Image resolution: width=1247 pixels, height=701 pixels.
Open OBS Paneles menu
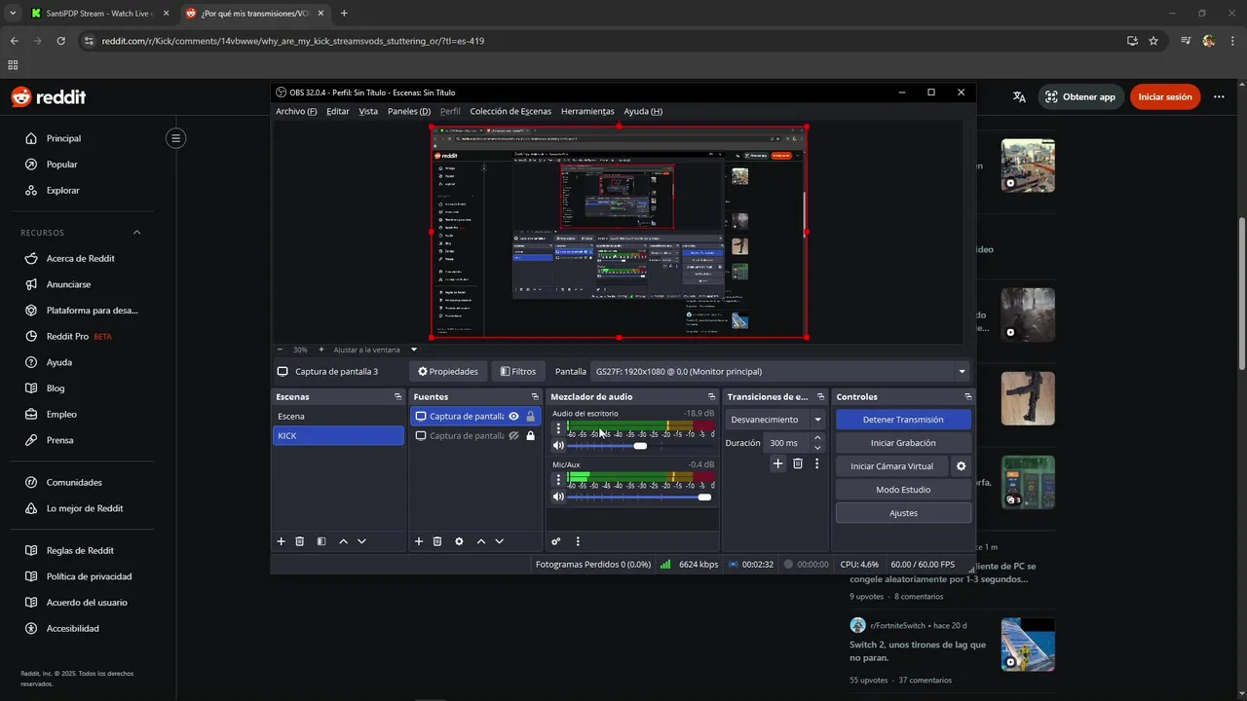point(409,111)
